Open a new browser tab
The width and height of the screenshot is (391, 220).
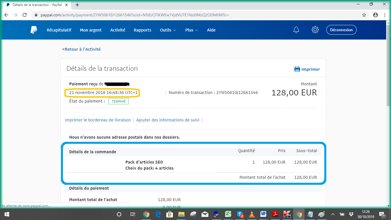[77, 5]
